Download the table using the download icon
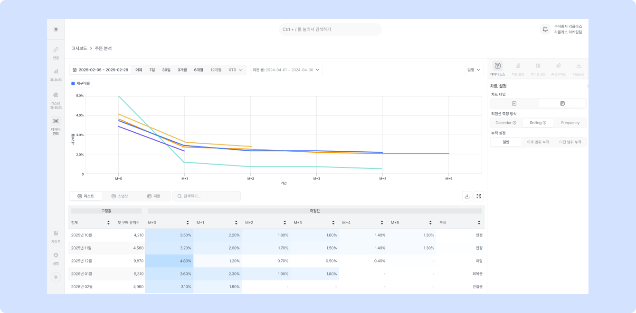This screenshot has width=636, height=313. point(467,196)
